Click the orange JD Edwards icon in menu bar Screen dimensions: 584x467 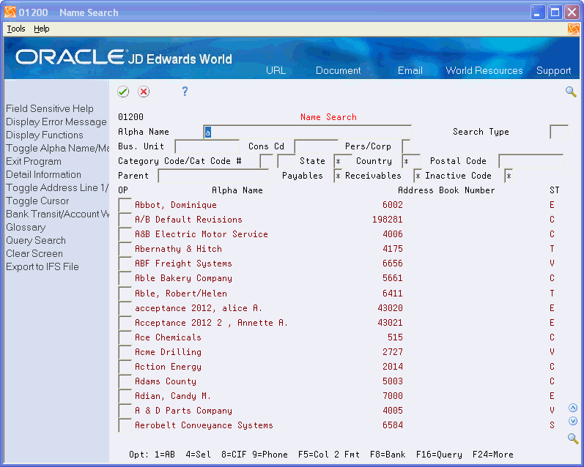574,29
